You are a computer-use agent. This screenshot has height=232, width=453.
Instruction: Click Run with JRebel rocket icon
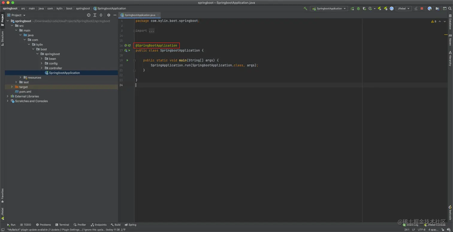tap(379, 8)
